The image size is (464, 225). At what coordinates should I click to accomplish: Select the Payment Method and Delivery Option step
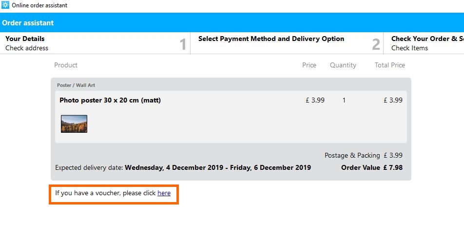[271, 39]
